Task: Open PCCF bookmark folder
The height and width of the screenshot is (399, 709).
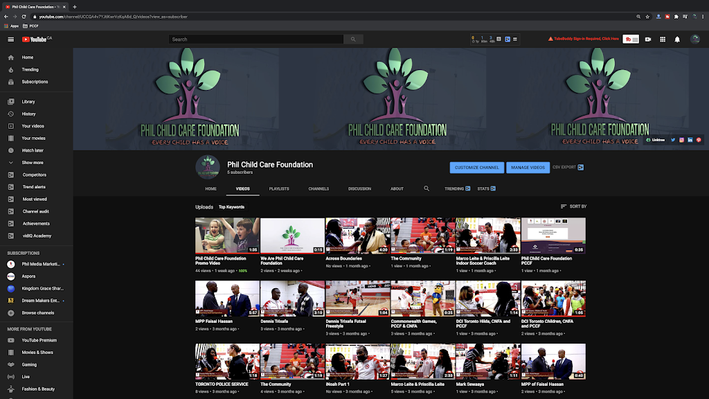Action: pos(30,26)
